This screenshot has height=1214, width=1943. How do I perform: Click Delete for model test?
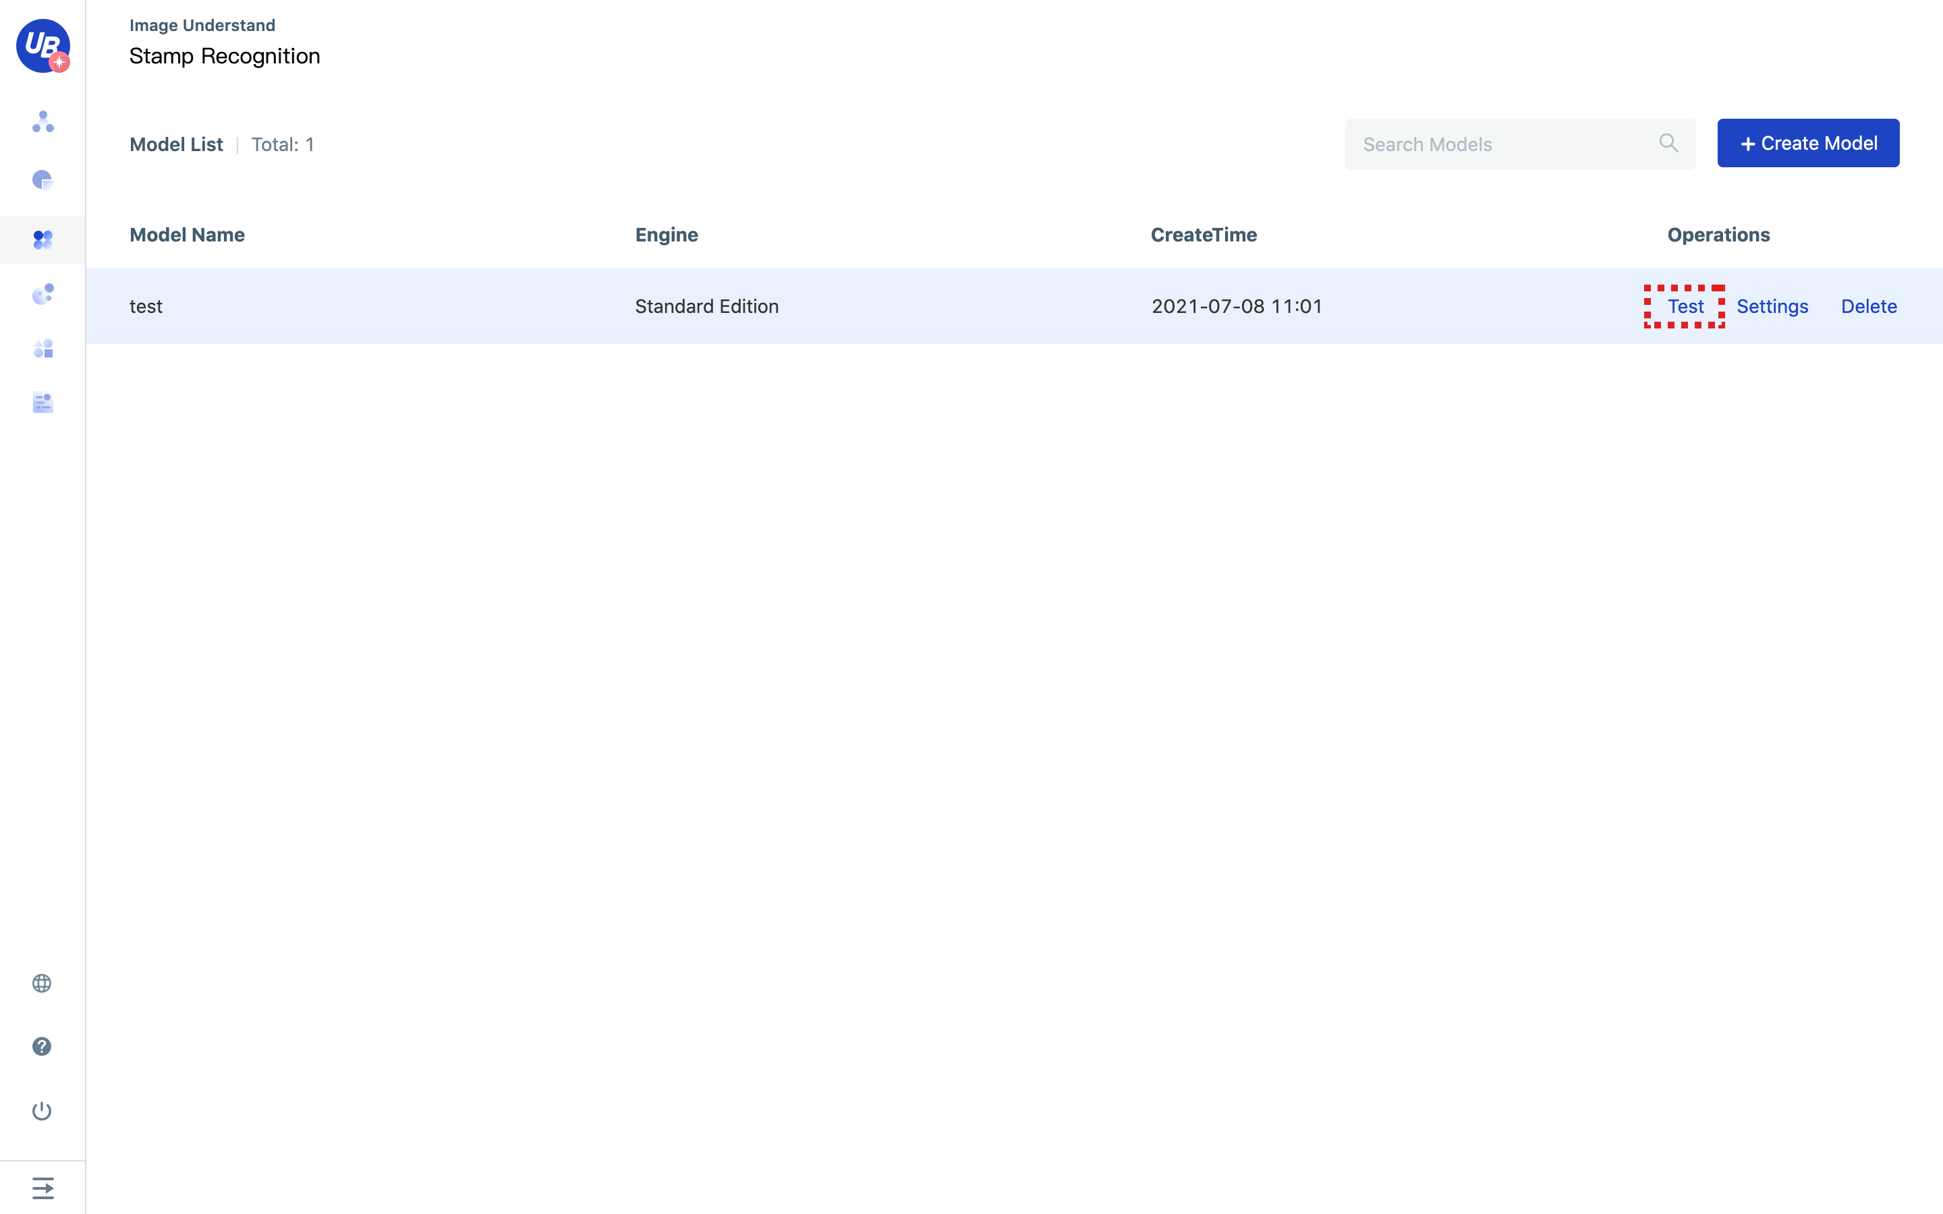pyautogui.click(x=1868, y=306)
